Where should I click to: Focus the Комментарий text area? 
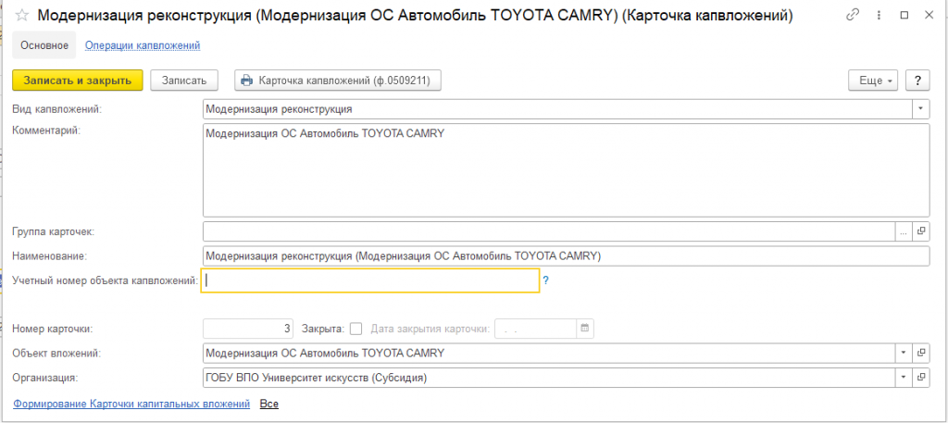[566, 170]
